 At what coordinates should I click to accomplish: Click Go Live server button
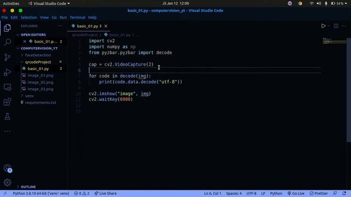coord(296,193)
